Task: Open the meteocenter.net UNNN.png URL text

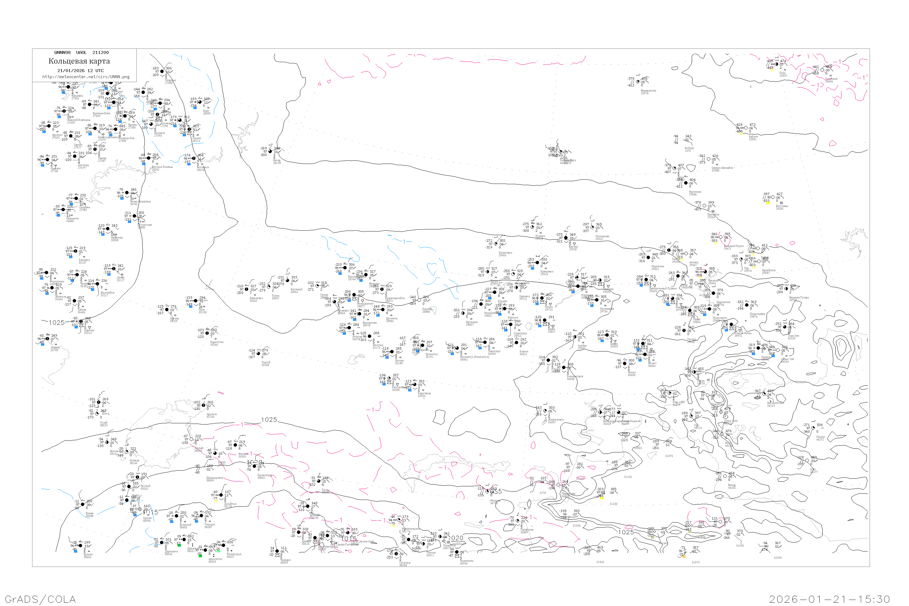Action: pyautogui.click(x=86, y=77)
